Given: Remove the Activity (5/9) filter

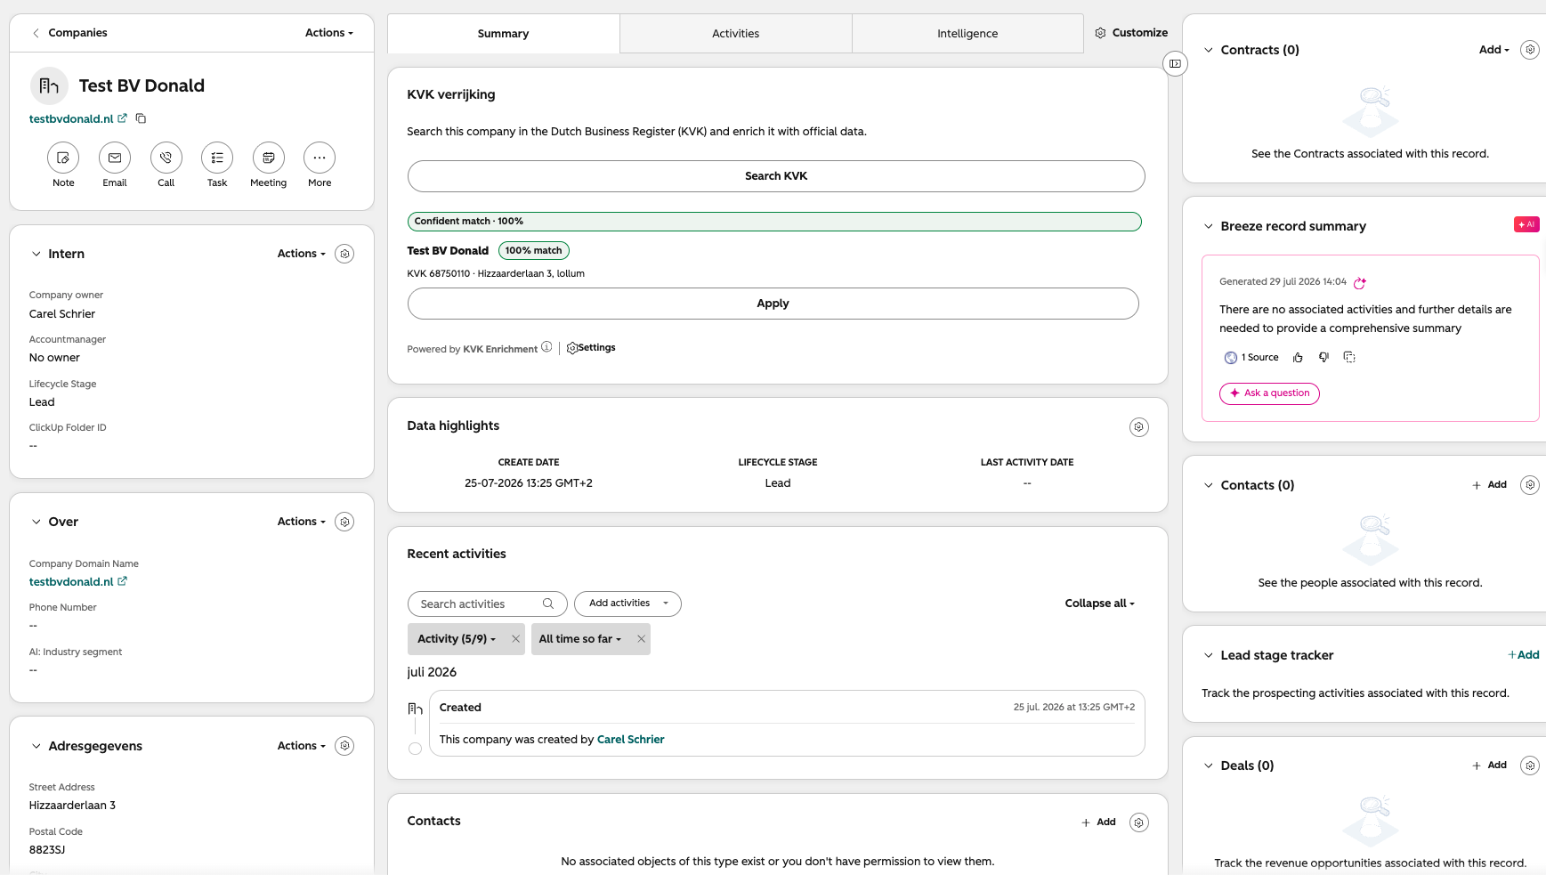Looking at the screenshot, I should coord(515,639).
